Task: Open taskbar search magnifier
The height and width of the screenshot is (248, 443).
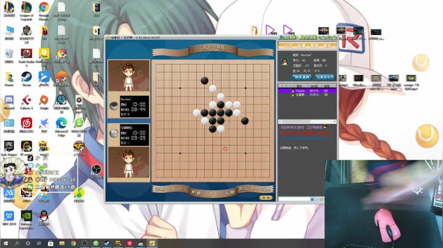Action: pos(17,243)
